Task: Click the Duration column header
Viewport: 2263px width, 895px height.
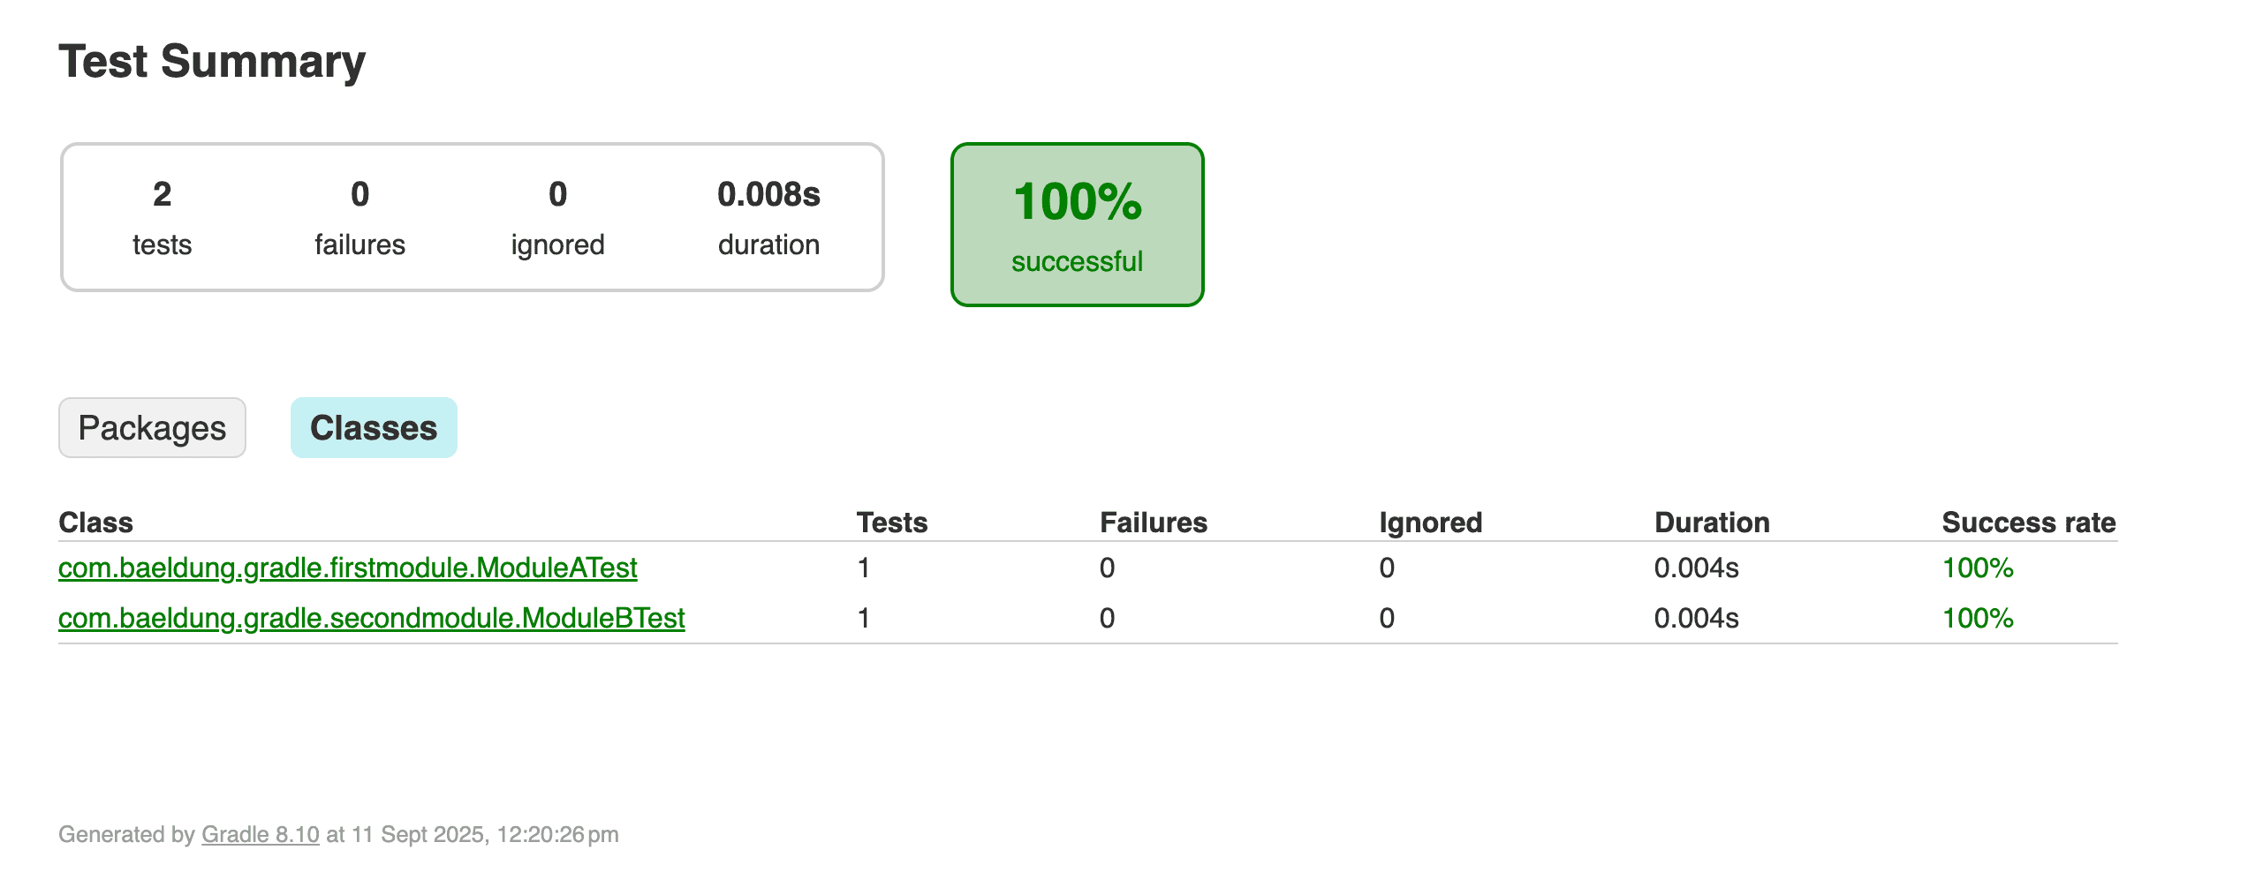Action: pos(1714,522)
